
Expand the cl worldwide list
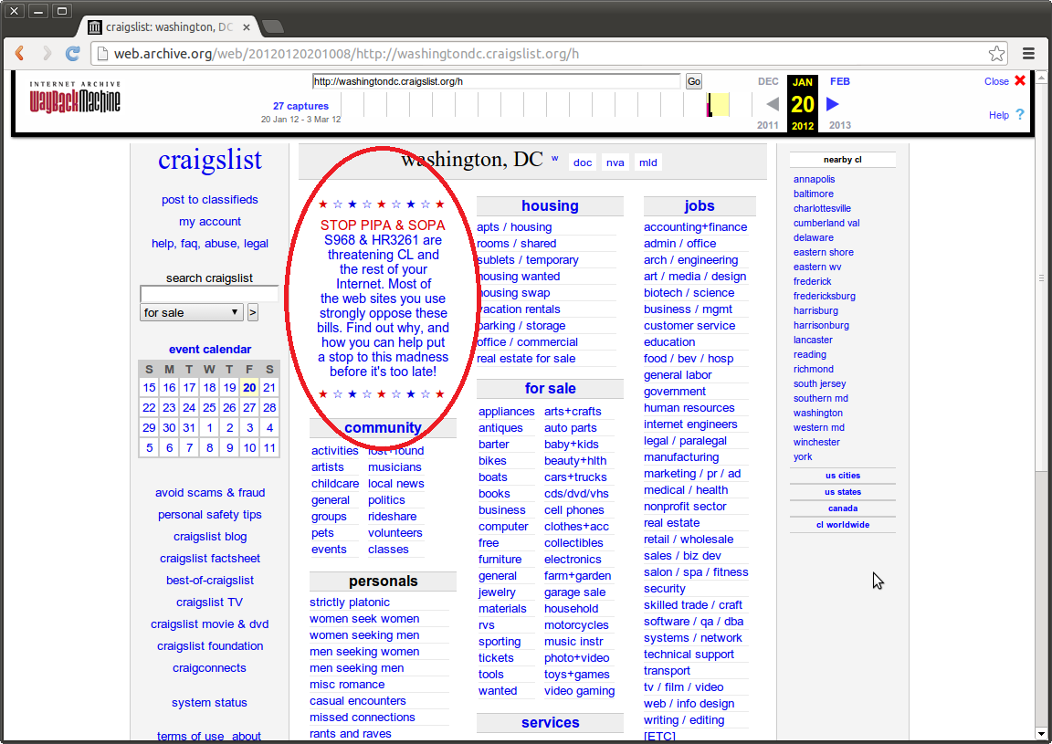[x=843, y=525]
